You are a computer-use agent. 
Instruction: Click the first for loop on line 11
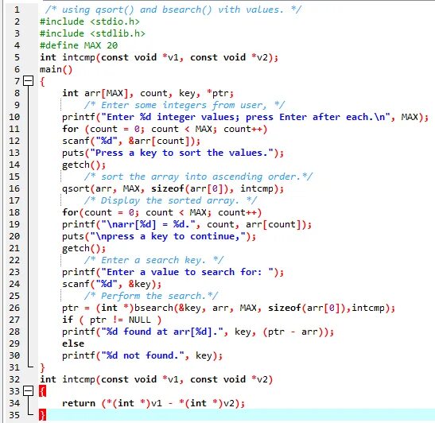(x=165, y=129)
